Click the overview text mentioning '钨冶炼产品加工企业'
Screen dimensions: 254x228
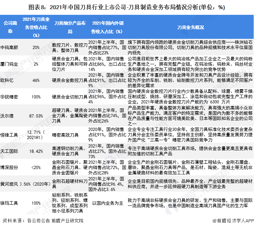pyautogui.click(x=190, y=64)
